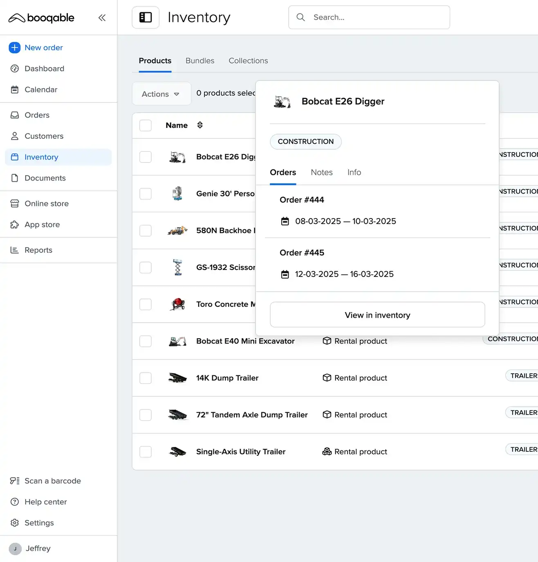Check the Single-Axis Utility Trailer row
This screenshot has height=562, width=538.
pos(146,452)
